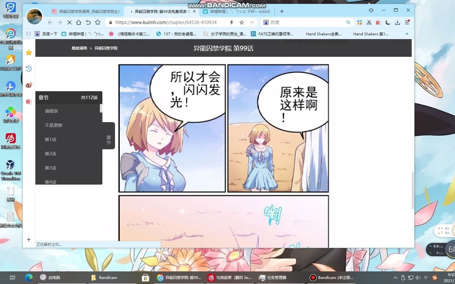Expand the address bar dropdown arrow
This screenshot has height=284, width=455.
252,22
